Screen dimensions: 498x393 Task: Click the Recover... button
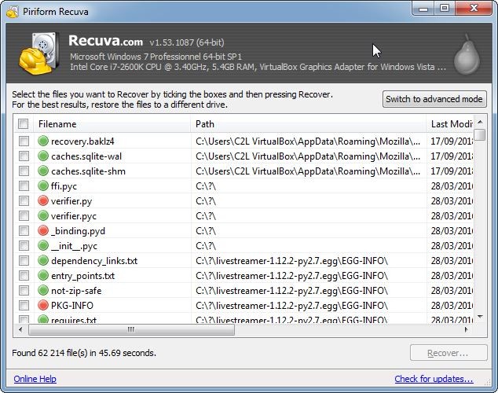pos(449,353)
